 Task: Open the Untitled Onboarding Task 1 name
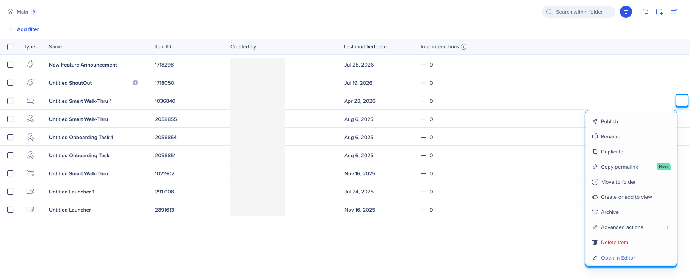point(81,137)
